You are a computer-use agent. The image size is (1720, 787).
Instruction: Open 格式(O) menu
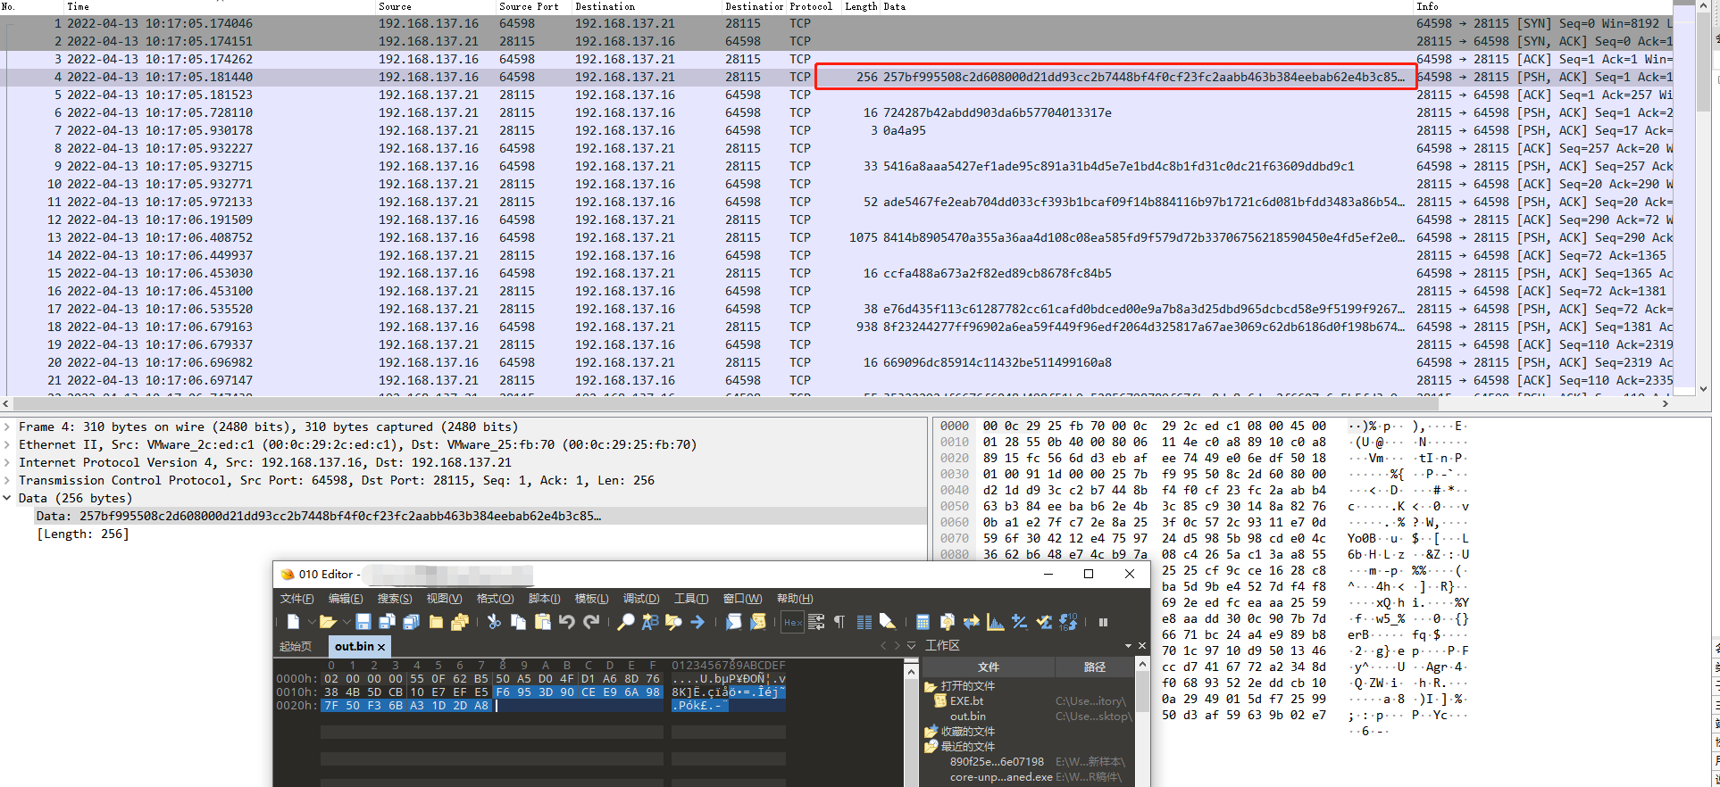coord(495,599)
